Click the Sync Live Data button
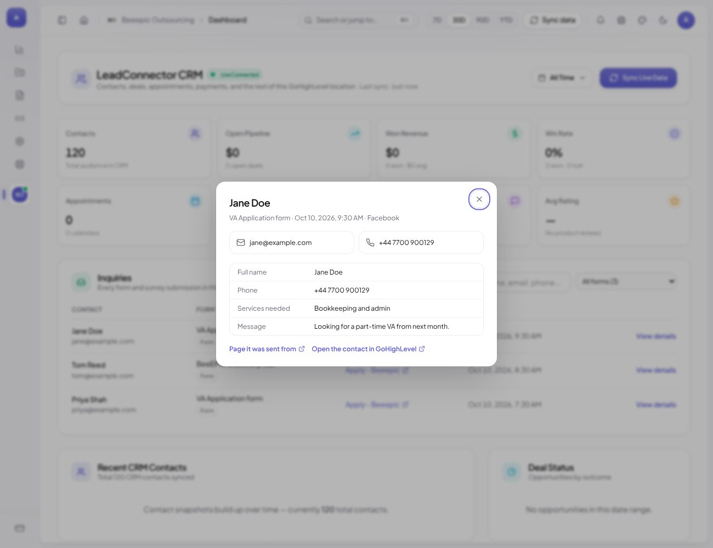The height and width of the screenshot is (548, 713). (638, 78)
